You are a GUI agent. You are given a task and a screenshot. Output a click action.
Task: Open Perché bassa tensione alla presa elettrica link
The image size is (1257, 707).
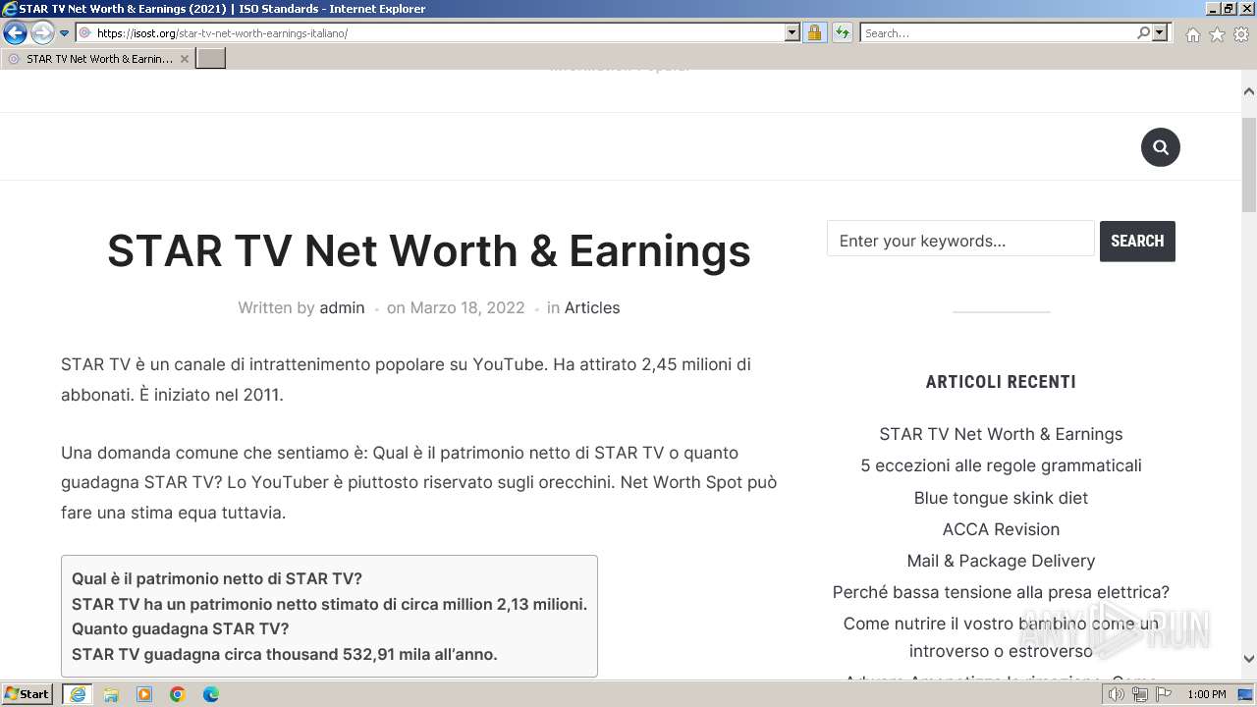click(x=1001, y=592)
